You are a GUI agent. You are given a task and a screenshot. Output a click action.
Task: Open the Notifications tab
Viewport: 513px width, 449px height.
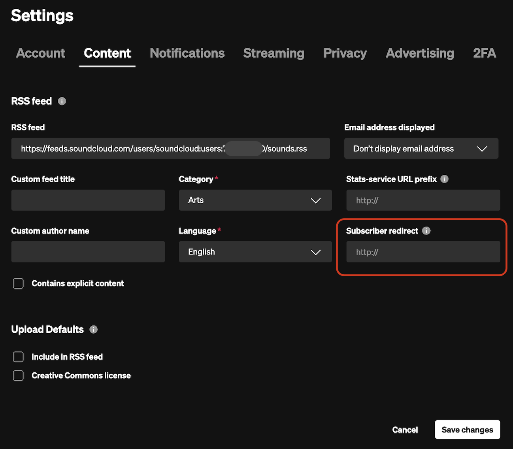tap(187, 53)
